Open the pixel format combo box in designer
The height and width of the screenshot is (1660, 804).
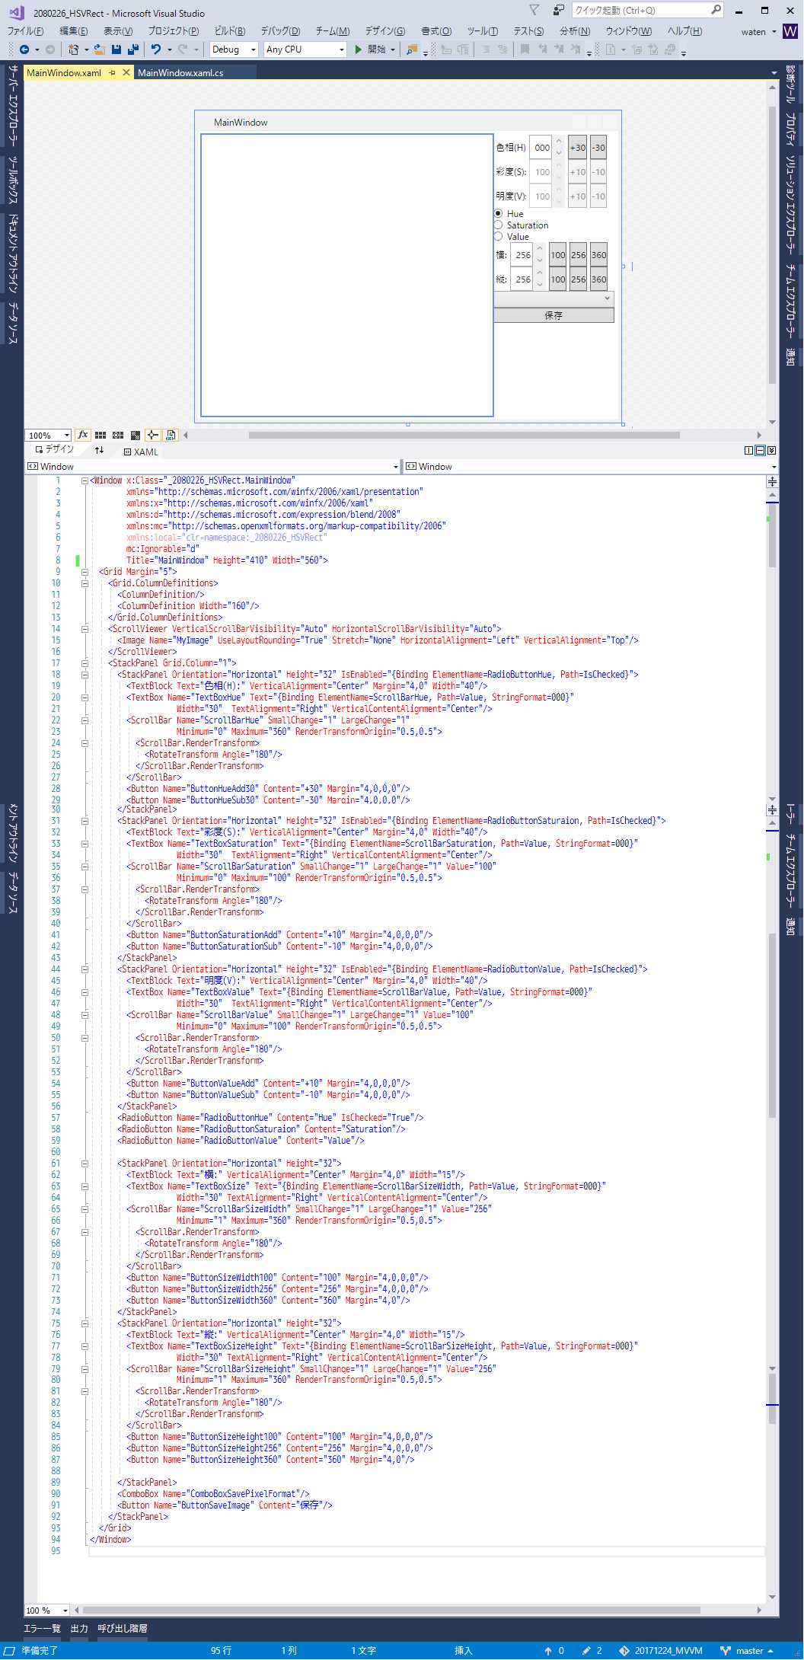(554, 298)
